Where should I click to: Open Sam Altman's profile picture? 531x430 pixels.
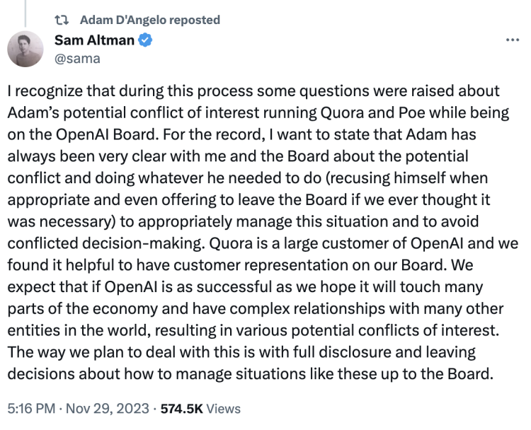point(25,49)
